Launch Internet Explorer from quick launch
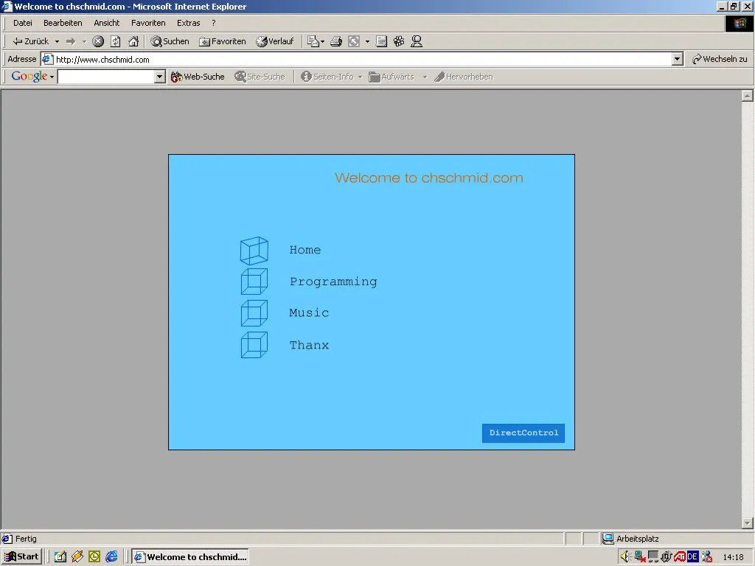Screen dimensions: 755x566 click(112, 557)
